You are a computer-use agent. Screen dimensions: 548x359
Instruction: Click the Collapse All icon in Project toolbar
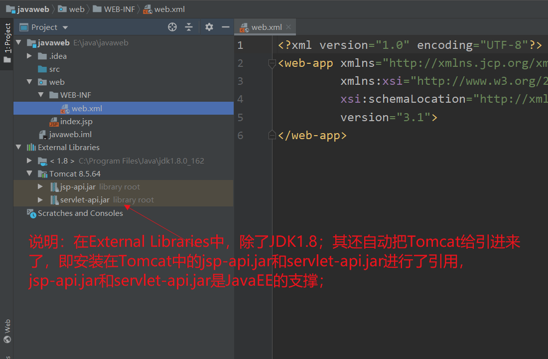(x=188, y=27)
